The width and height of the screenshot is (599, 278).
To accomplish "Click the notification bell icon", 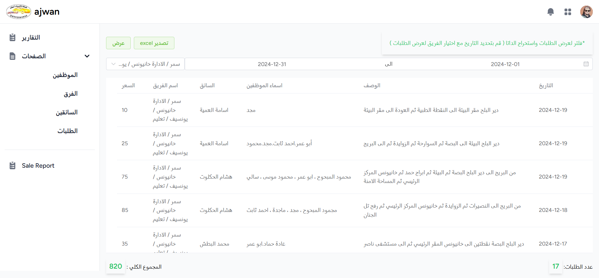I will tap(551, 12).
